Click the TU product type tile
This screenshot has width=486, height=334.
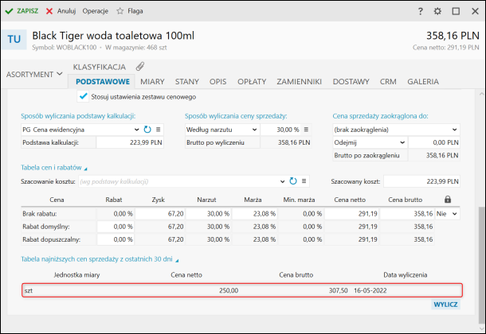[x=14, y=39]
